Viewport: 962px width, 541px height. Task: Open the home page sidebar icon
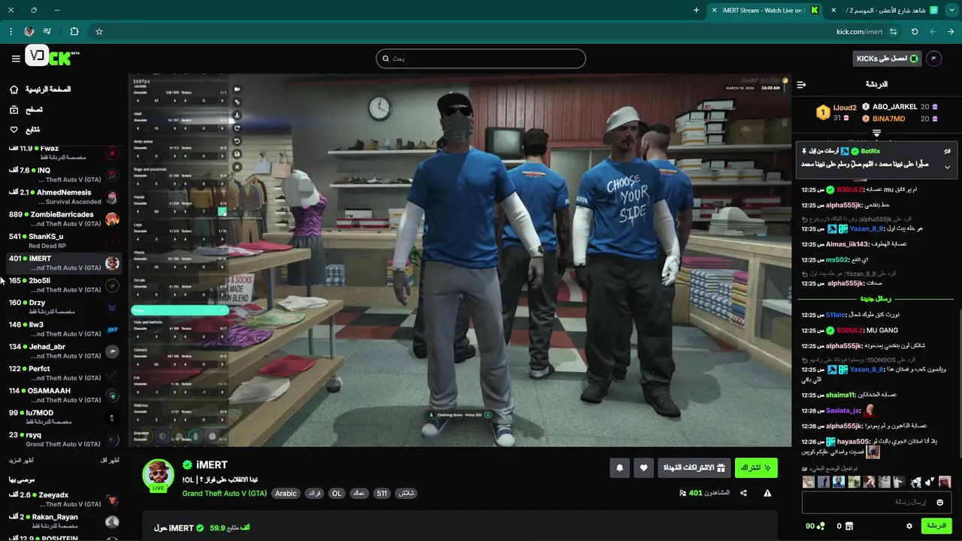click(14, 89)
